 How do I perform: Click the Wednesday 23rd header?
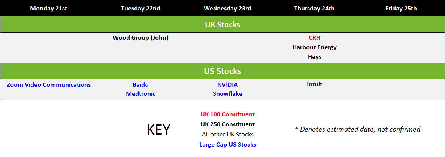227,9
